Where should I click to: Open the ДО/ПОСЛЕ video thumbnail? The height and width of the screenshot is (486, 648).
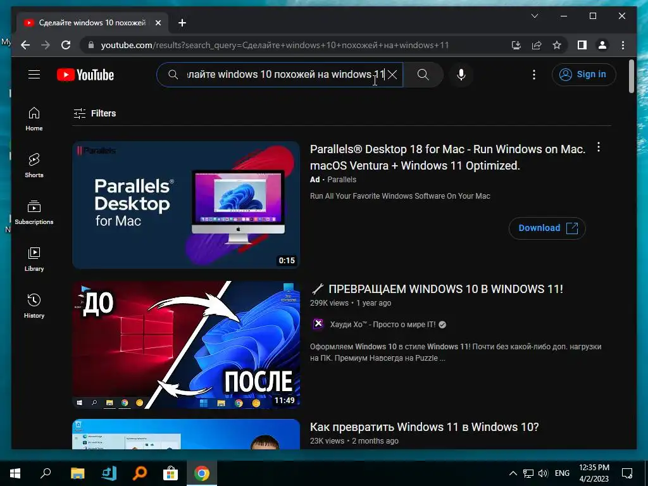tap(186, 345)
